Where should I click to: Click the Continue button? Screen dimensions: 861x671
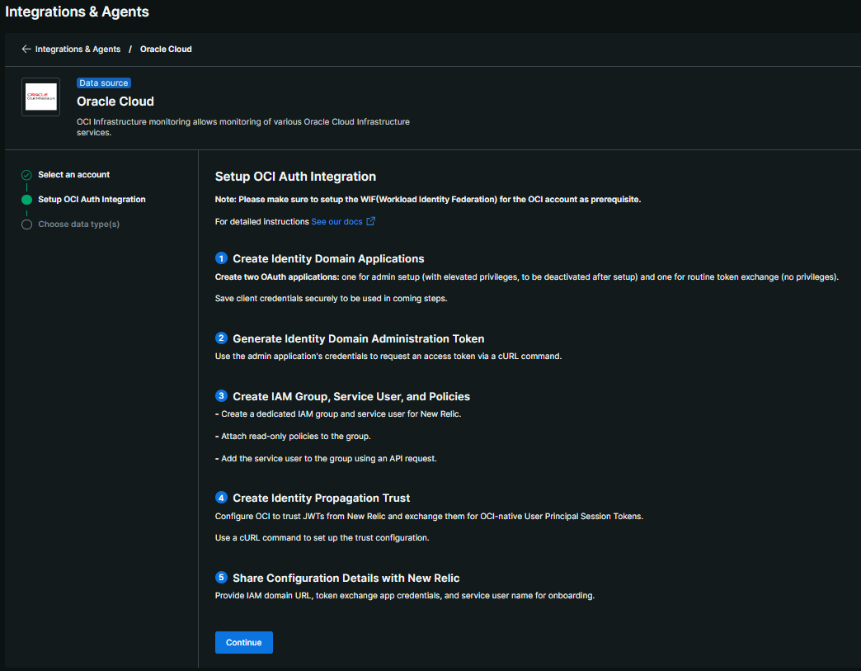(x=243, y=642)
